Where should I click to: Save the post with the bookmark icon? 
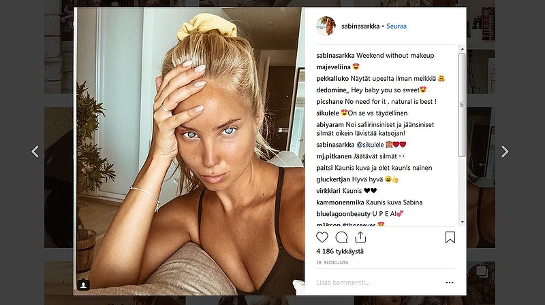click(x=450, y=238)
